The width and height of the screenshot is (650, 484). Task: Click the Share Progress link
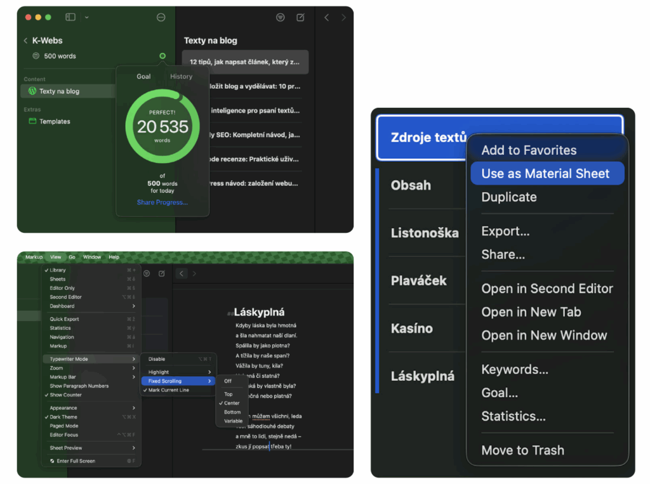162,202
